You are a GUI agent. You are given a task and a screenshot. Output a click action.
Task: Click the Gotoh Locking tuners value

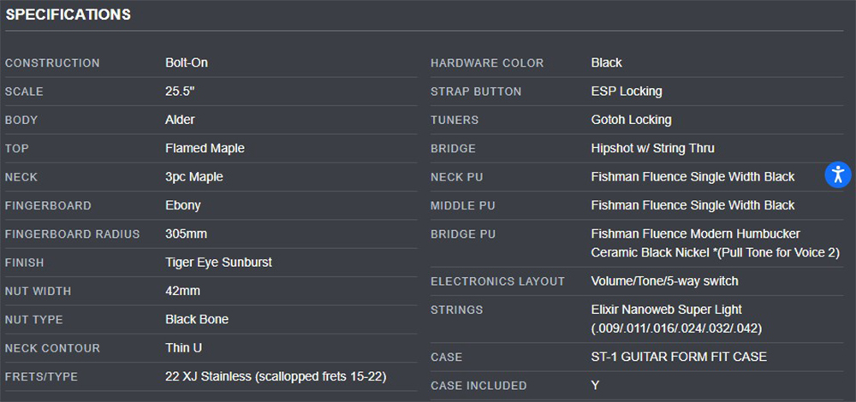[x=631, y=120]
